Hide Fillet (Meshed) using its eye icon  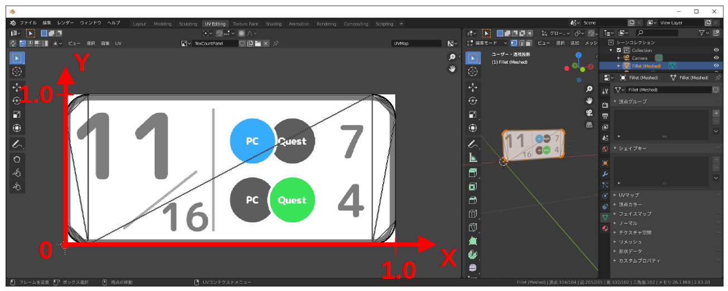716,66
